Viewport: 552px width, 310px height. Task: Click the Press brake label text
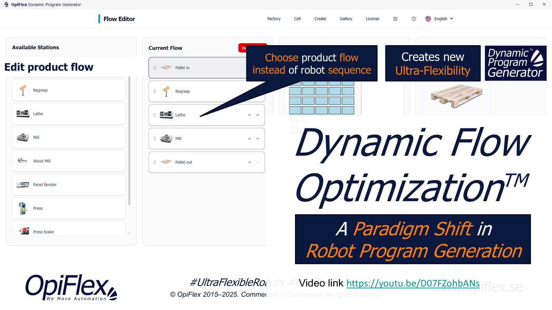pyautogui.click(x=43, y=232)
